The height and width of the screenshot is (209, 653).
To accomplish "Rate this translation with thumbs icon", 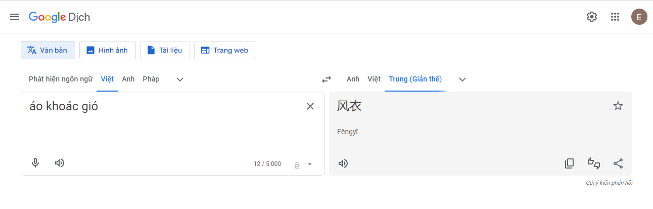I will [594, 163].
